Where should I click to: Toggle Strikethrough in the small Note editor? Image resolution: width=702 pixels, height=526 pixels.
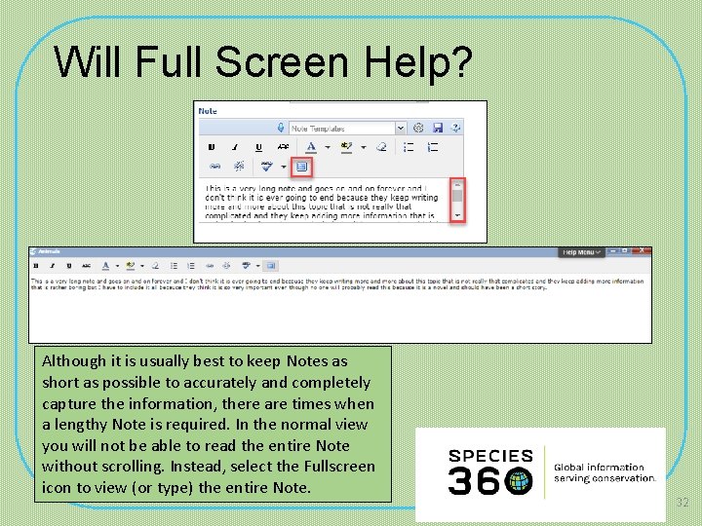[x=283, y=147]
